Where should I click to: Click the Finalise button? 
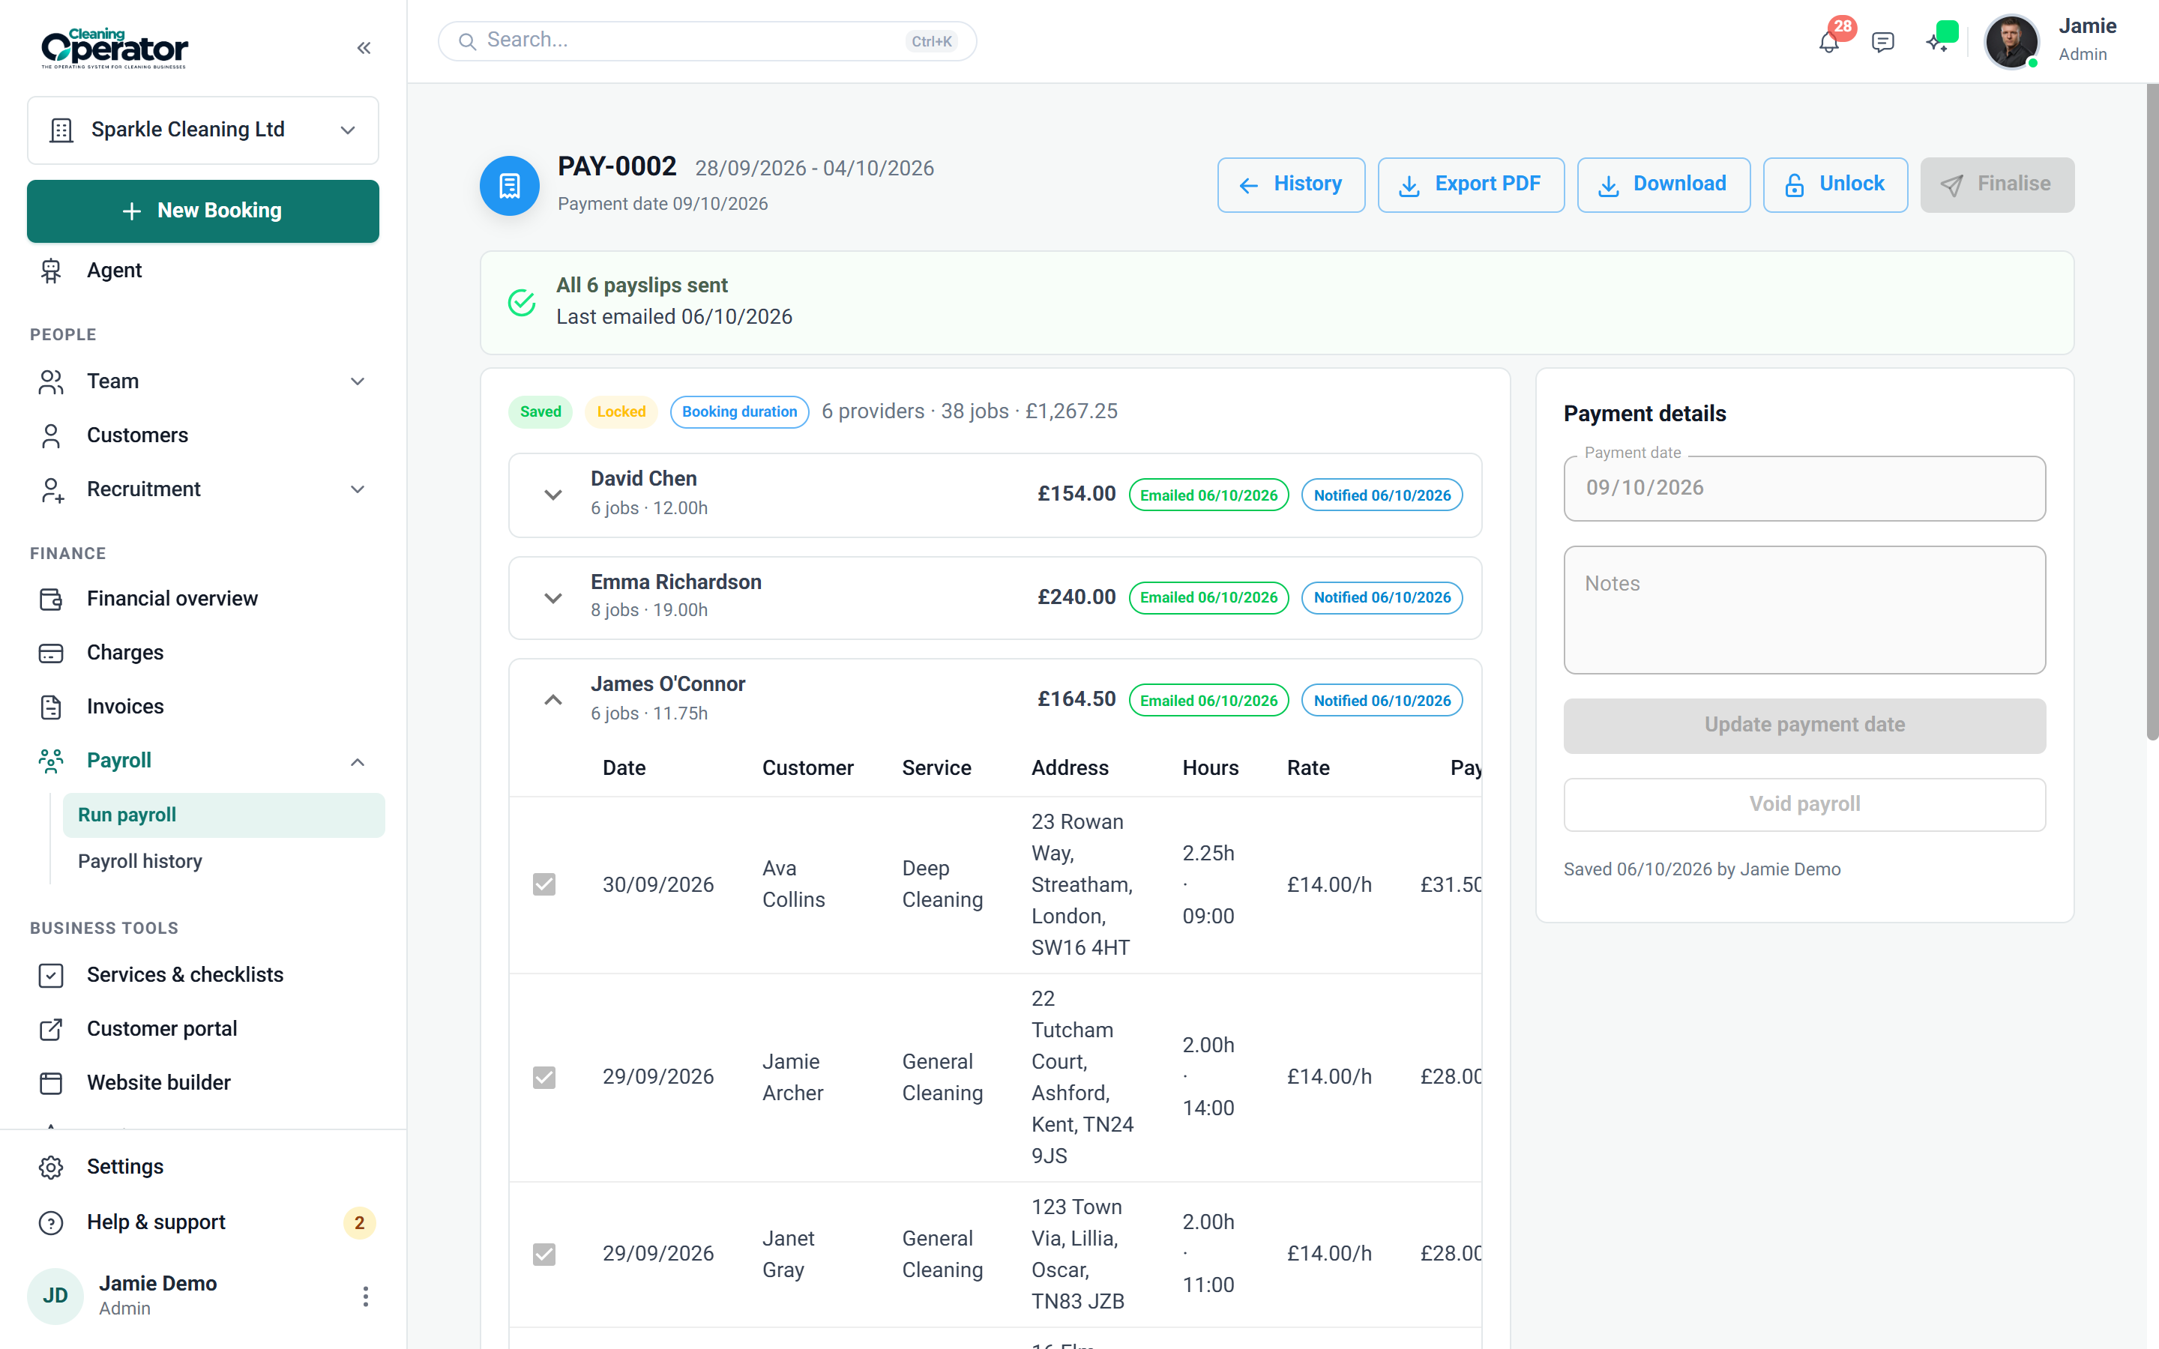(x=1996, y=184)
